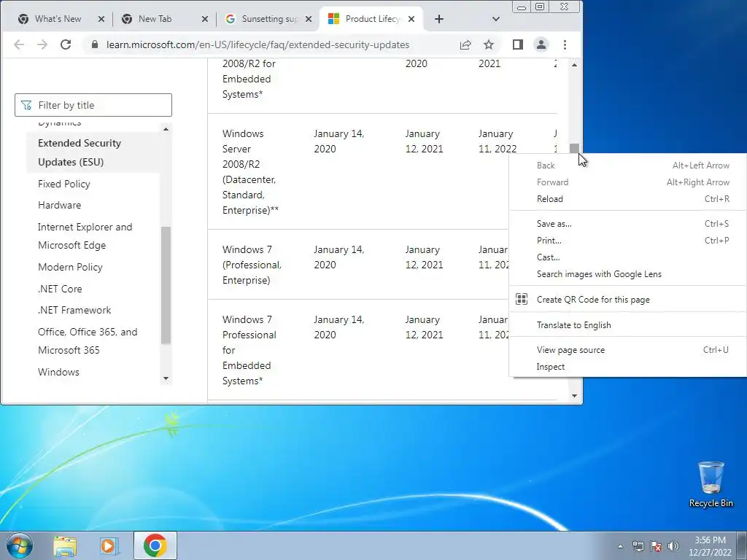Open Windows Explorer from taskbar

coord(65,545)
